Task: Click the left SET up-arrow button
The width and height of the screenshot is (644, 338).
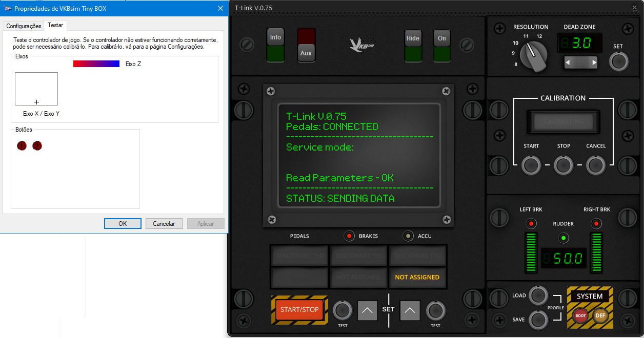Action: click(x=367, y=310)
